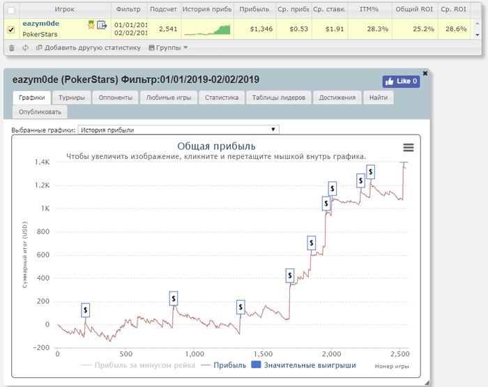Sort by the 'Подсчет' column header
This screenshot has width=488, height=387.
pyautogui.click(x=163, y=9)
